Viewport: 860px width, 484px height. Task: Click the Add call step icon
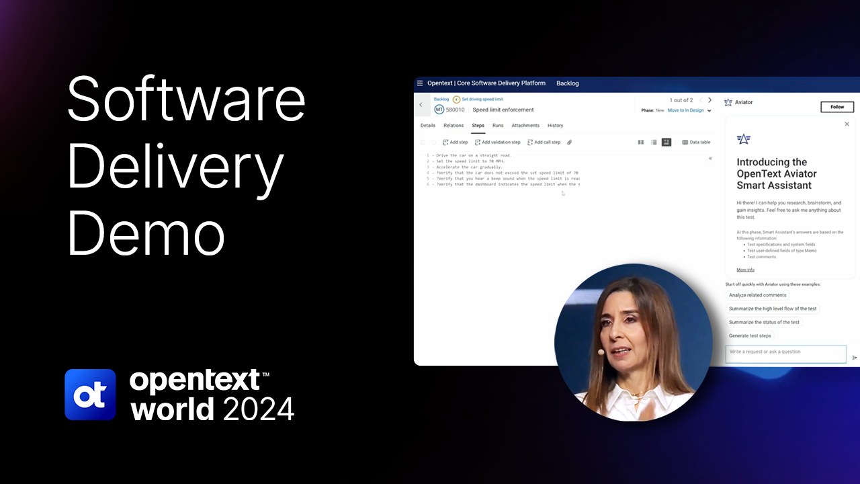[530, 143]
